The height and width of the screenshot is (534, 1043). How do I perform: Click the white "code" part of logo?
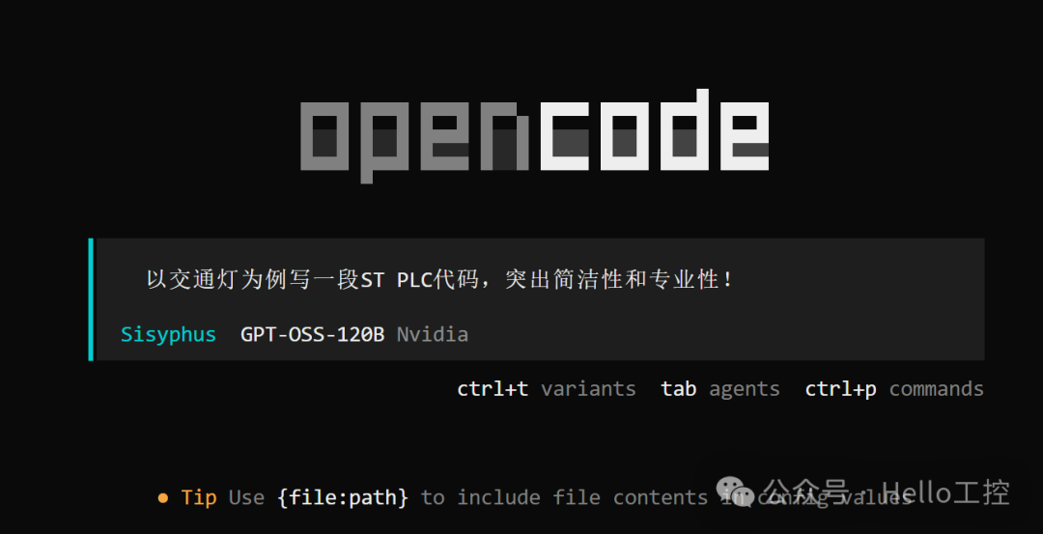click(655, 129)
